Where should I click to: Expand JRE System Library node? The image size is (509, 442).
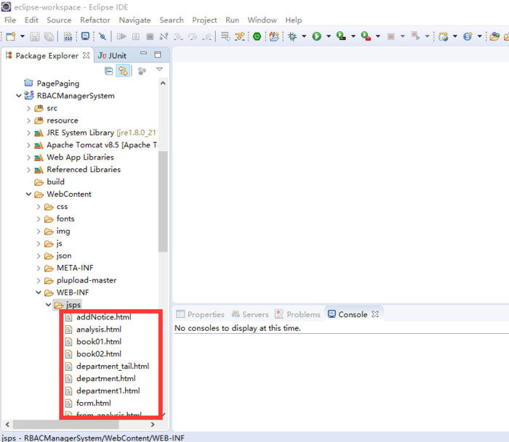point(28,133)
